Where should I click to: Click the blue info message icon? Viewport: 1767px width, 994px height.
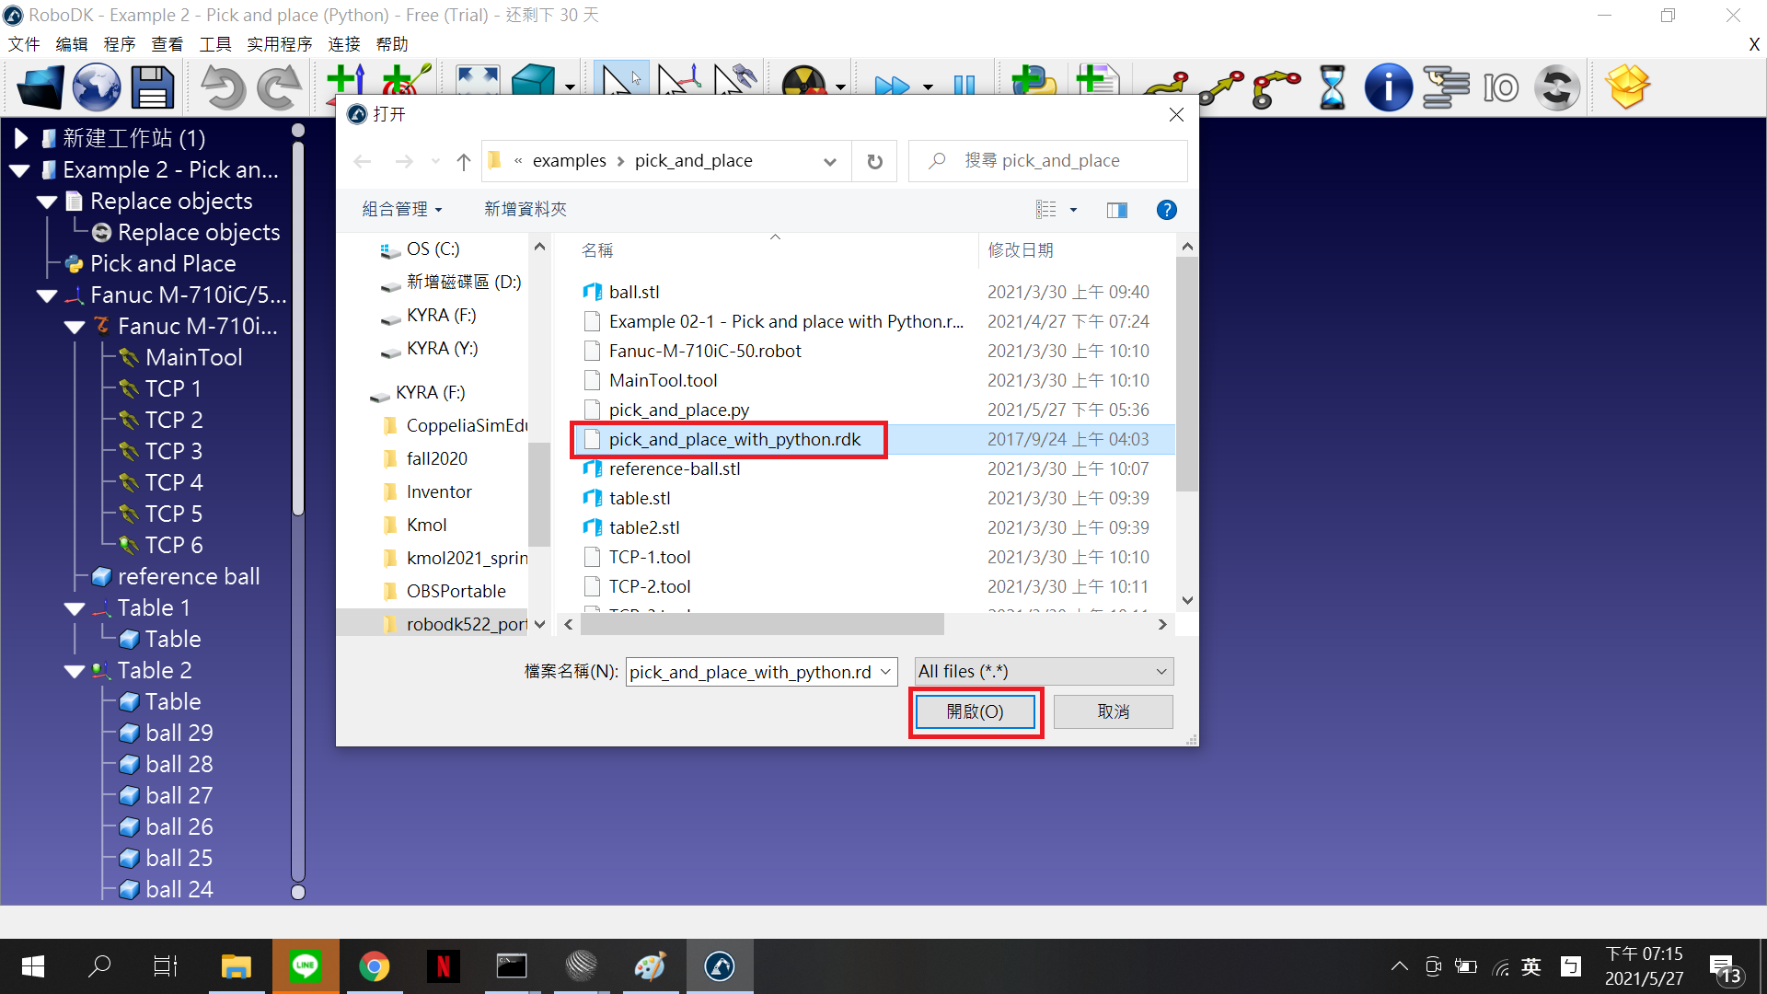(1388, 88)
